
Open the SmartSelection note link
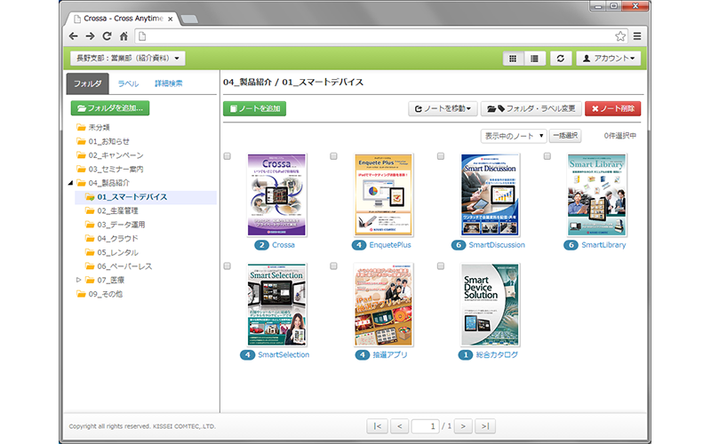click(x=284, y=354)
